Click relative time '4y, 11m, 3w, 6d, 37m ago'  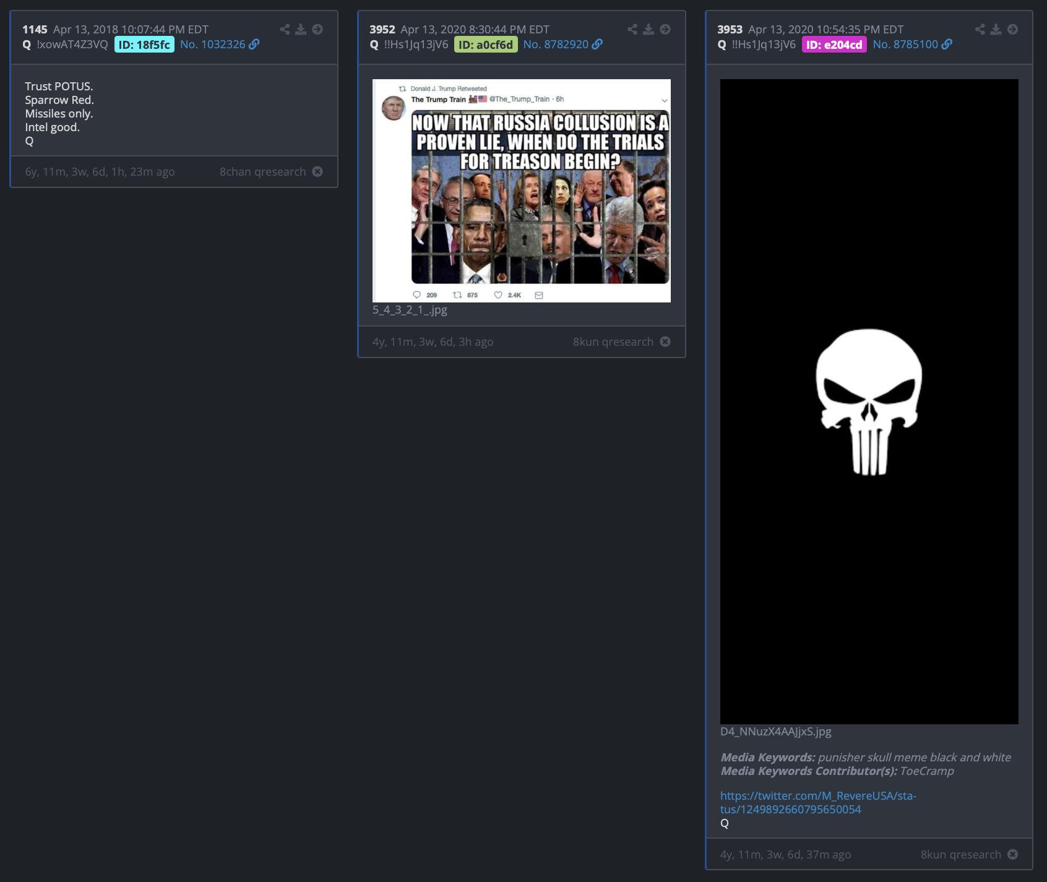[786, 854]
